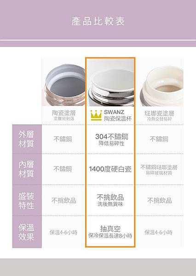The width and height of the screenshot is (196, 276).
Task: Click the 不鏽鋼琺瑯塗層 cell
Action: [x=159, y=169]
